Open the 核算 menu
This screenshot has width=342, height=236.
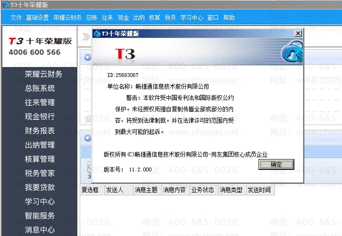[x=155, y=17]
